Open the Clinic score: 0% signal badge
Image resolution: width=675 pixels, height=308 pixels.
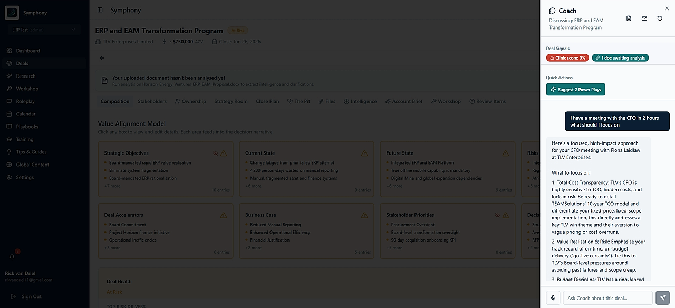[567, 58]
